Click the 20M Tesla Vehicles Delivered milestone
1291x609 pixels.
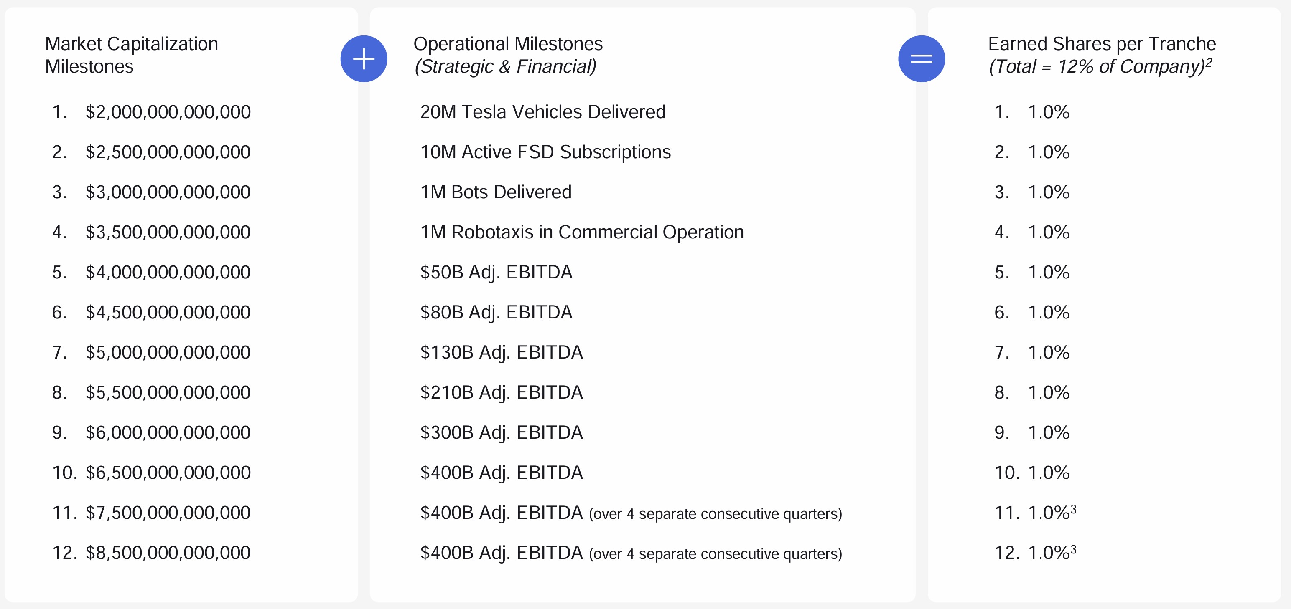pyautogui.click(x=543, y=112)
